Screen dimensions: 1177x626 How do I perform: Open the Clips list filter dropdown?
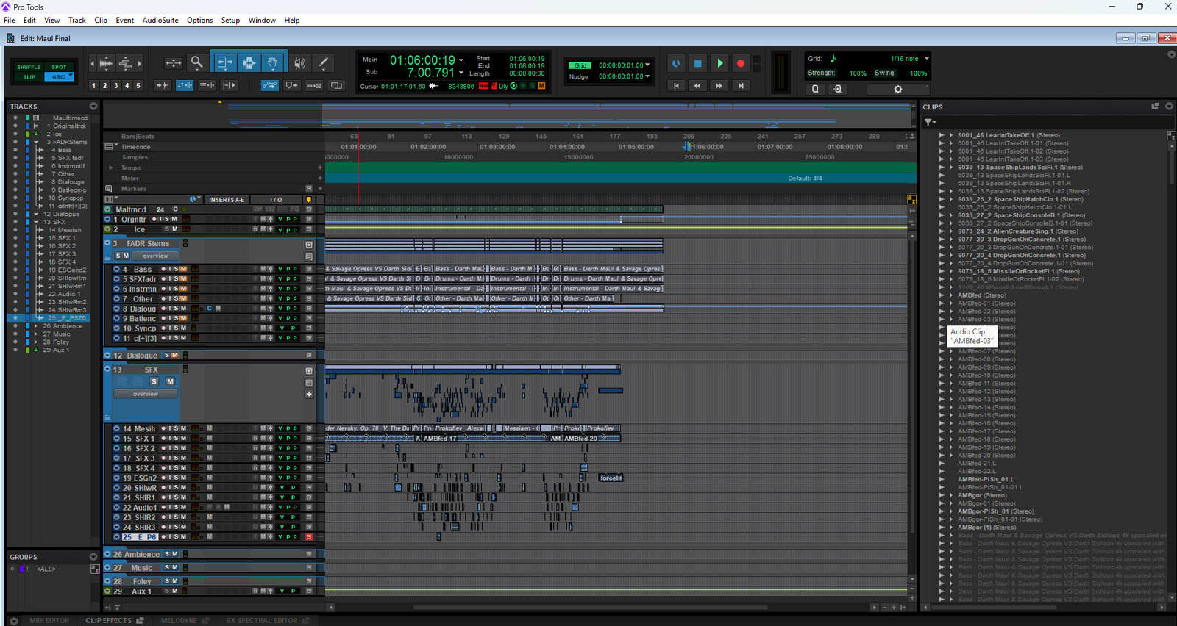tap(930, 122)
